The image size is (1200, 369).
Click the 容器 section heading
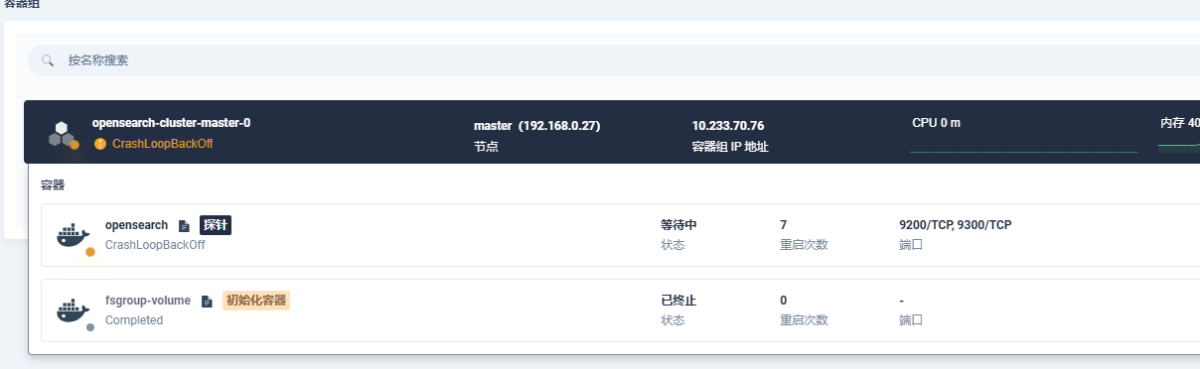point(53,185)
